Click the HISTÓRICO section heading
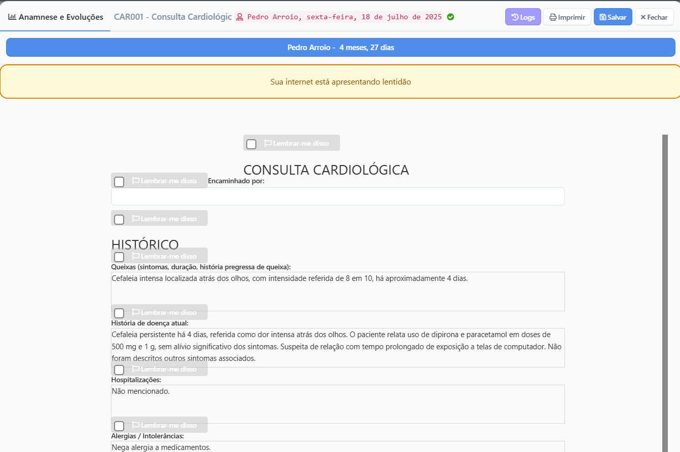Screen dimensions: 680x452 145,244
